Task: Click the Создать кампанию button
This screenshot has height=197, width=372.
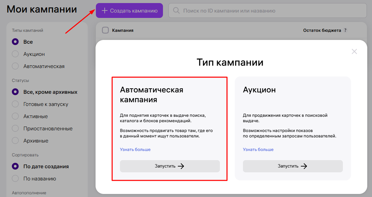Action: [129, 11]
